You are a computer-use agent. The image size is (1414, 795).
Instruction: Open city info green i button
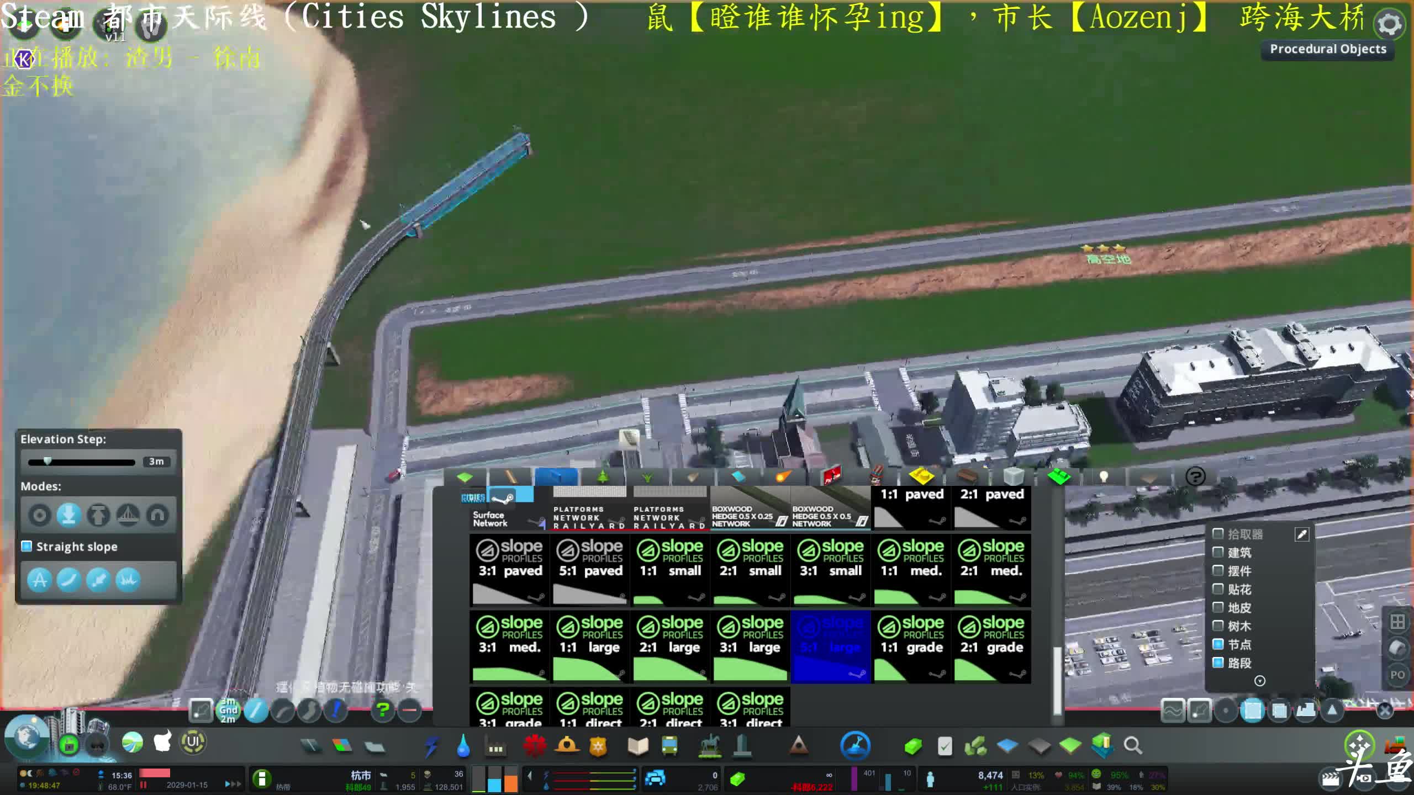262,778
